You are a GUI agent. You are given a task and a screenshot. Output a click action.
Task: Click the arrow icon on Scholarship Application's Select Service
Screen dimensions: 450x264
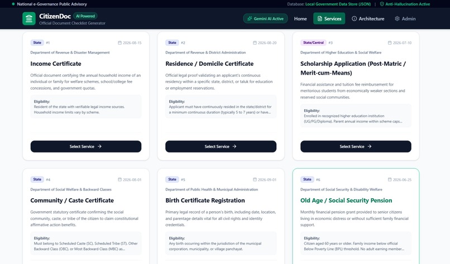tap(370, 146)
